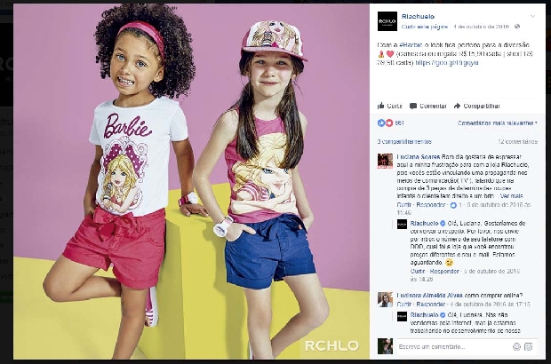The image size is (551, 364).
Task: View the like and love reaction icons
Action: [x=385, y=123]
